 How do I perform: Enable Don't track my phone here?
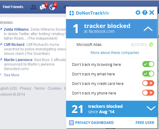pos(148,93)
